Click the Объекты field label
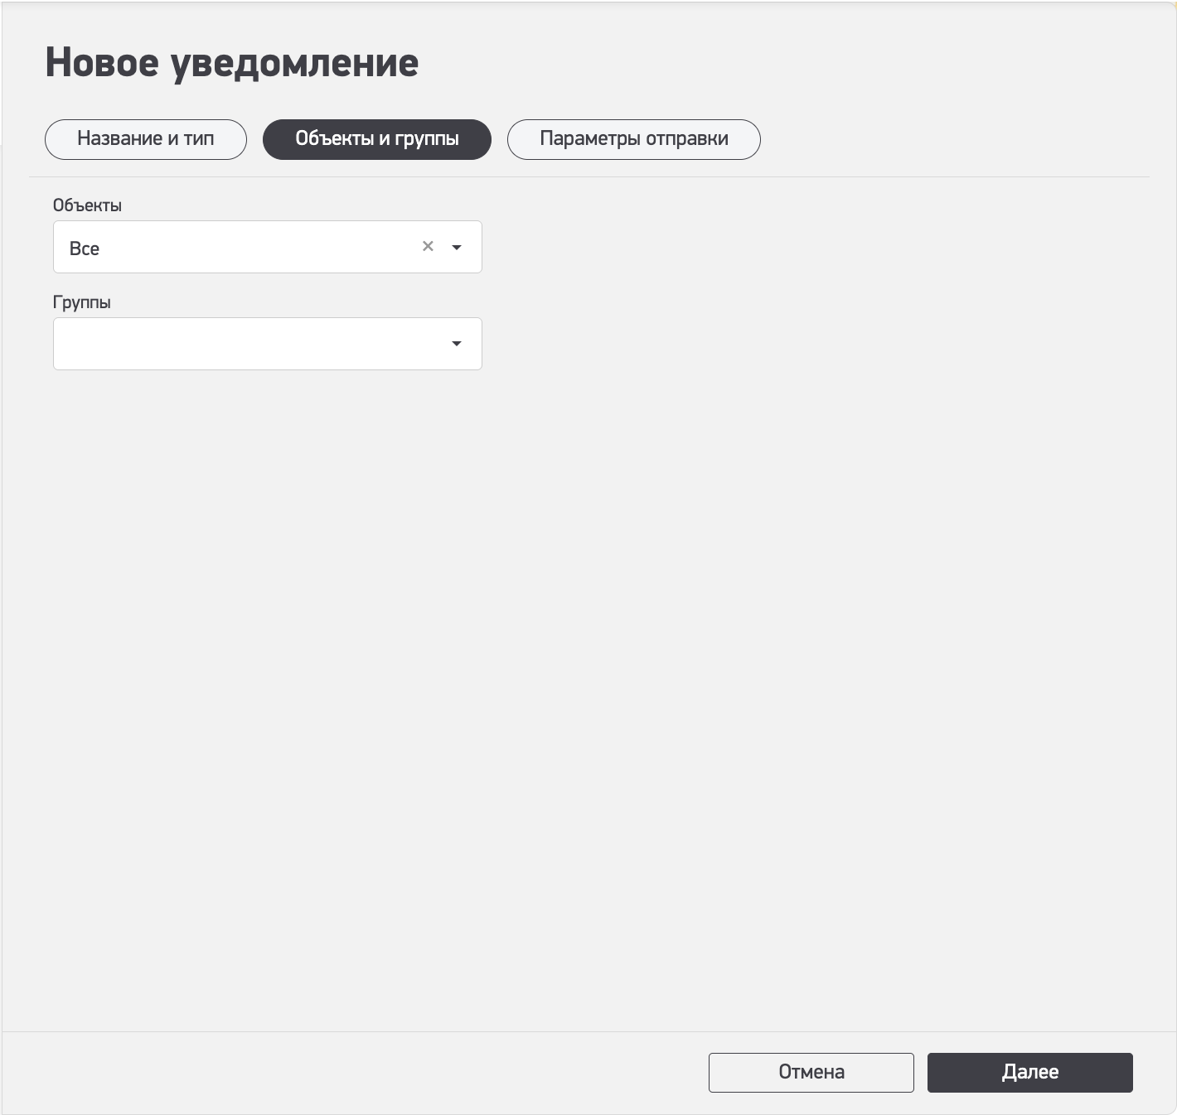The width and height of the screenshot is (1177, 1115). tap(87, 205)
